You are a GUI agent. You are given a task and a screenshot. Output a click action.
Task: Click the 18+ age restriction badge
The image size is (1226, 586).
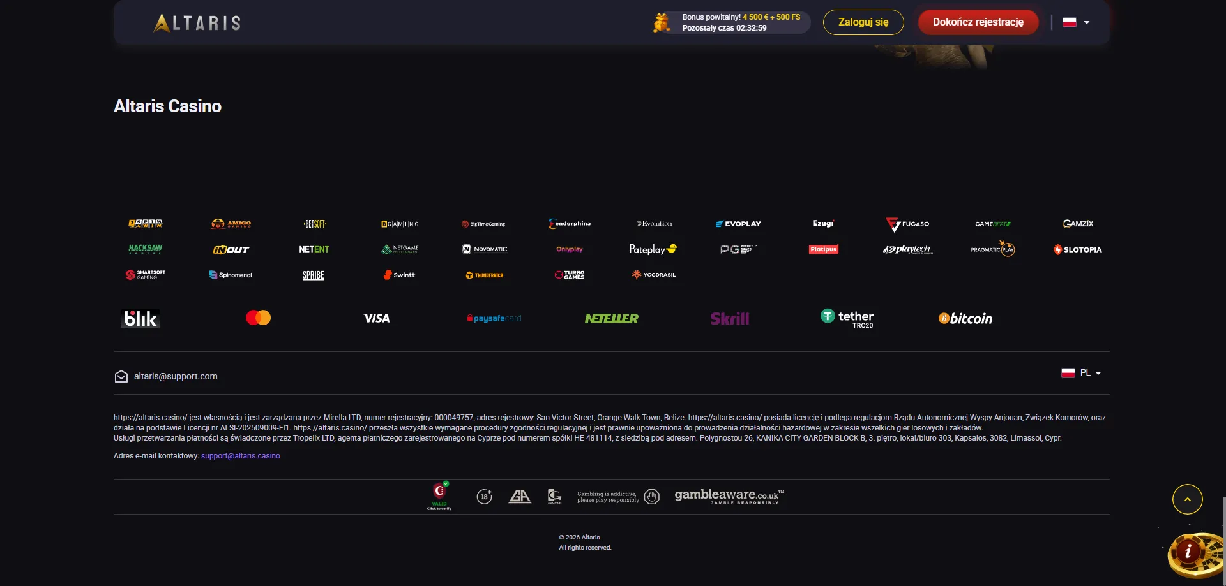pyautogui.click(x=485, y=497)
